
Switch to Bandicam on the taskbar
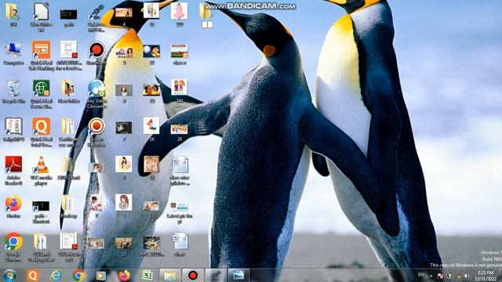click(193, 275)
